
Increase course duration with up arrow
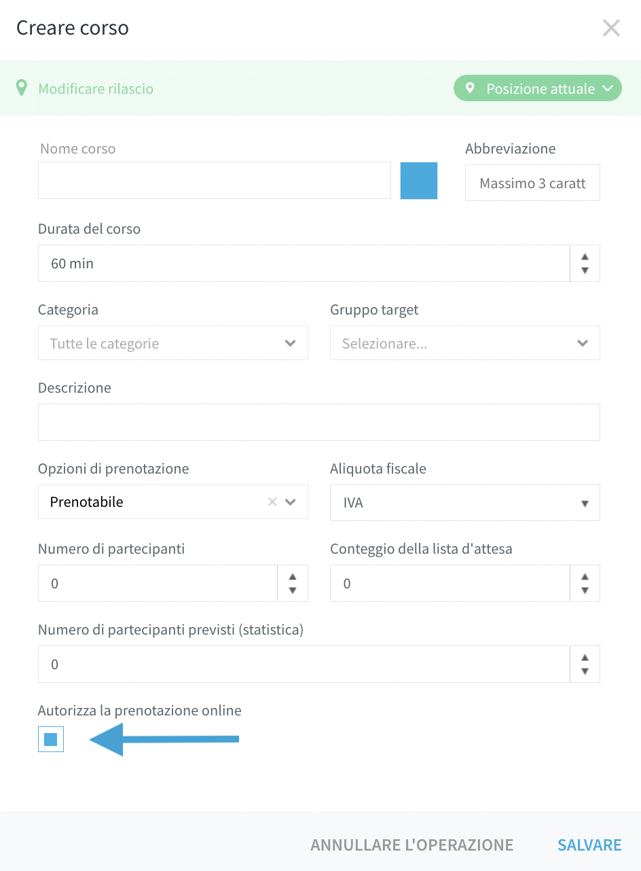(585, 257)
